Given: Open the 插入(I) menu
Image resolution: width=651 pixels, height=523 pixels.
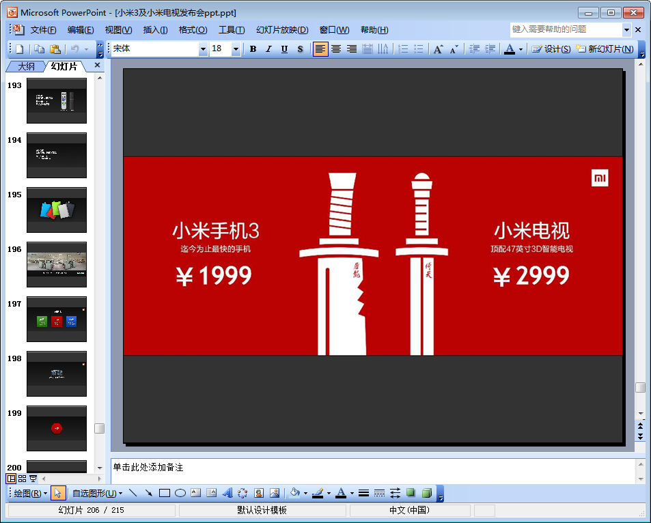Looking at the screenshot, I should point(155,30).
